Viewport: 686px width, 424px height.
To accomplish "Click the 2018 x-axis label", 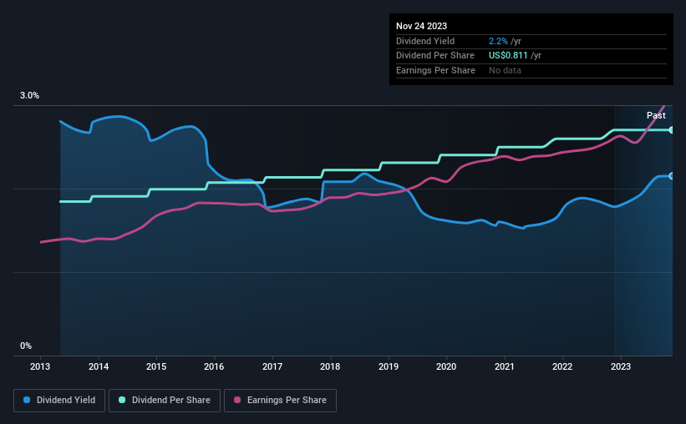I will [x=330, y=366].
